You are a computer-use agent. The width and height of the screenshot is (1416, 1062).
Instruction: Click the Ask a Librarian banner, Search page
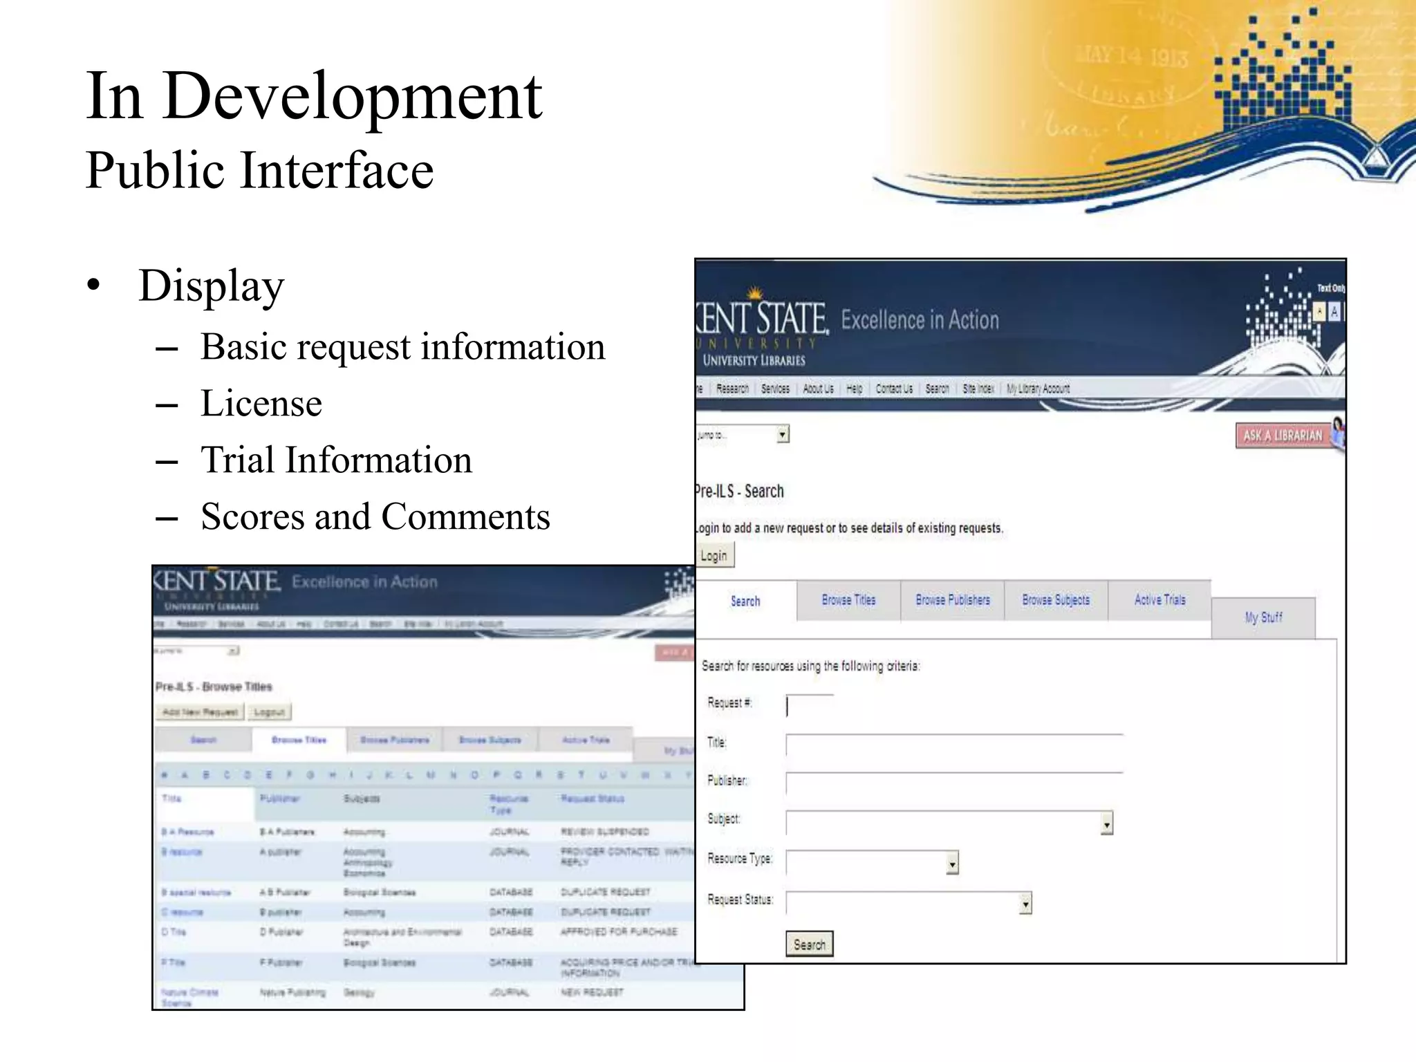click(1283, 435)
